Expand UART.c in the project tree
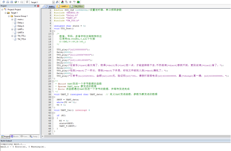 (x=12, y=29)
